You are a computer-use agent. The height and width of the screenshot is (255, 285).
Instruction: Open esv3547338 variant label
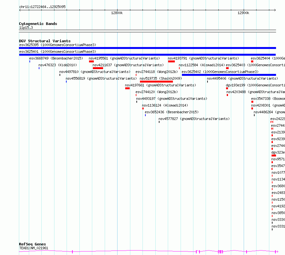(268, 99)
